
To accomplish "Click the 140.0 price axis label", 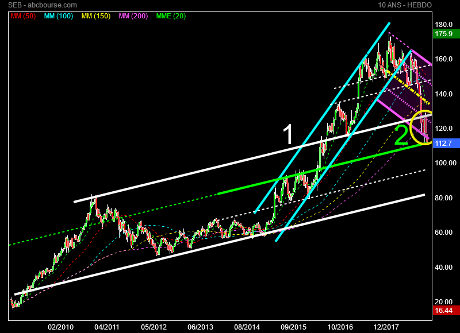I will click(443, 94).
